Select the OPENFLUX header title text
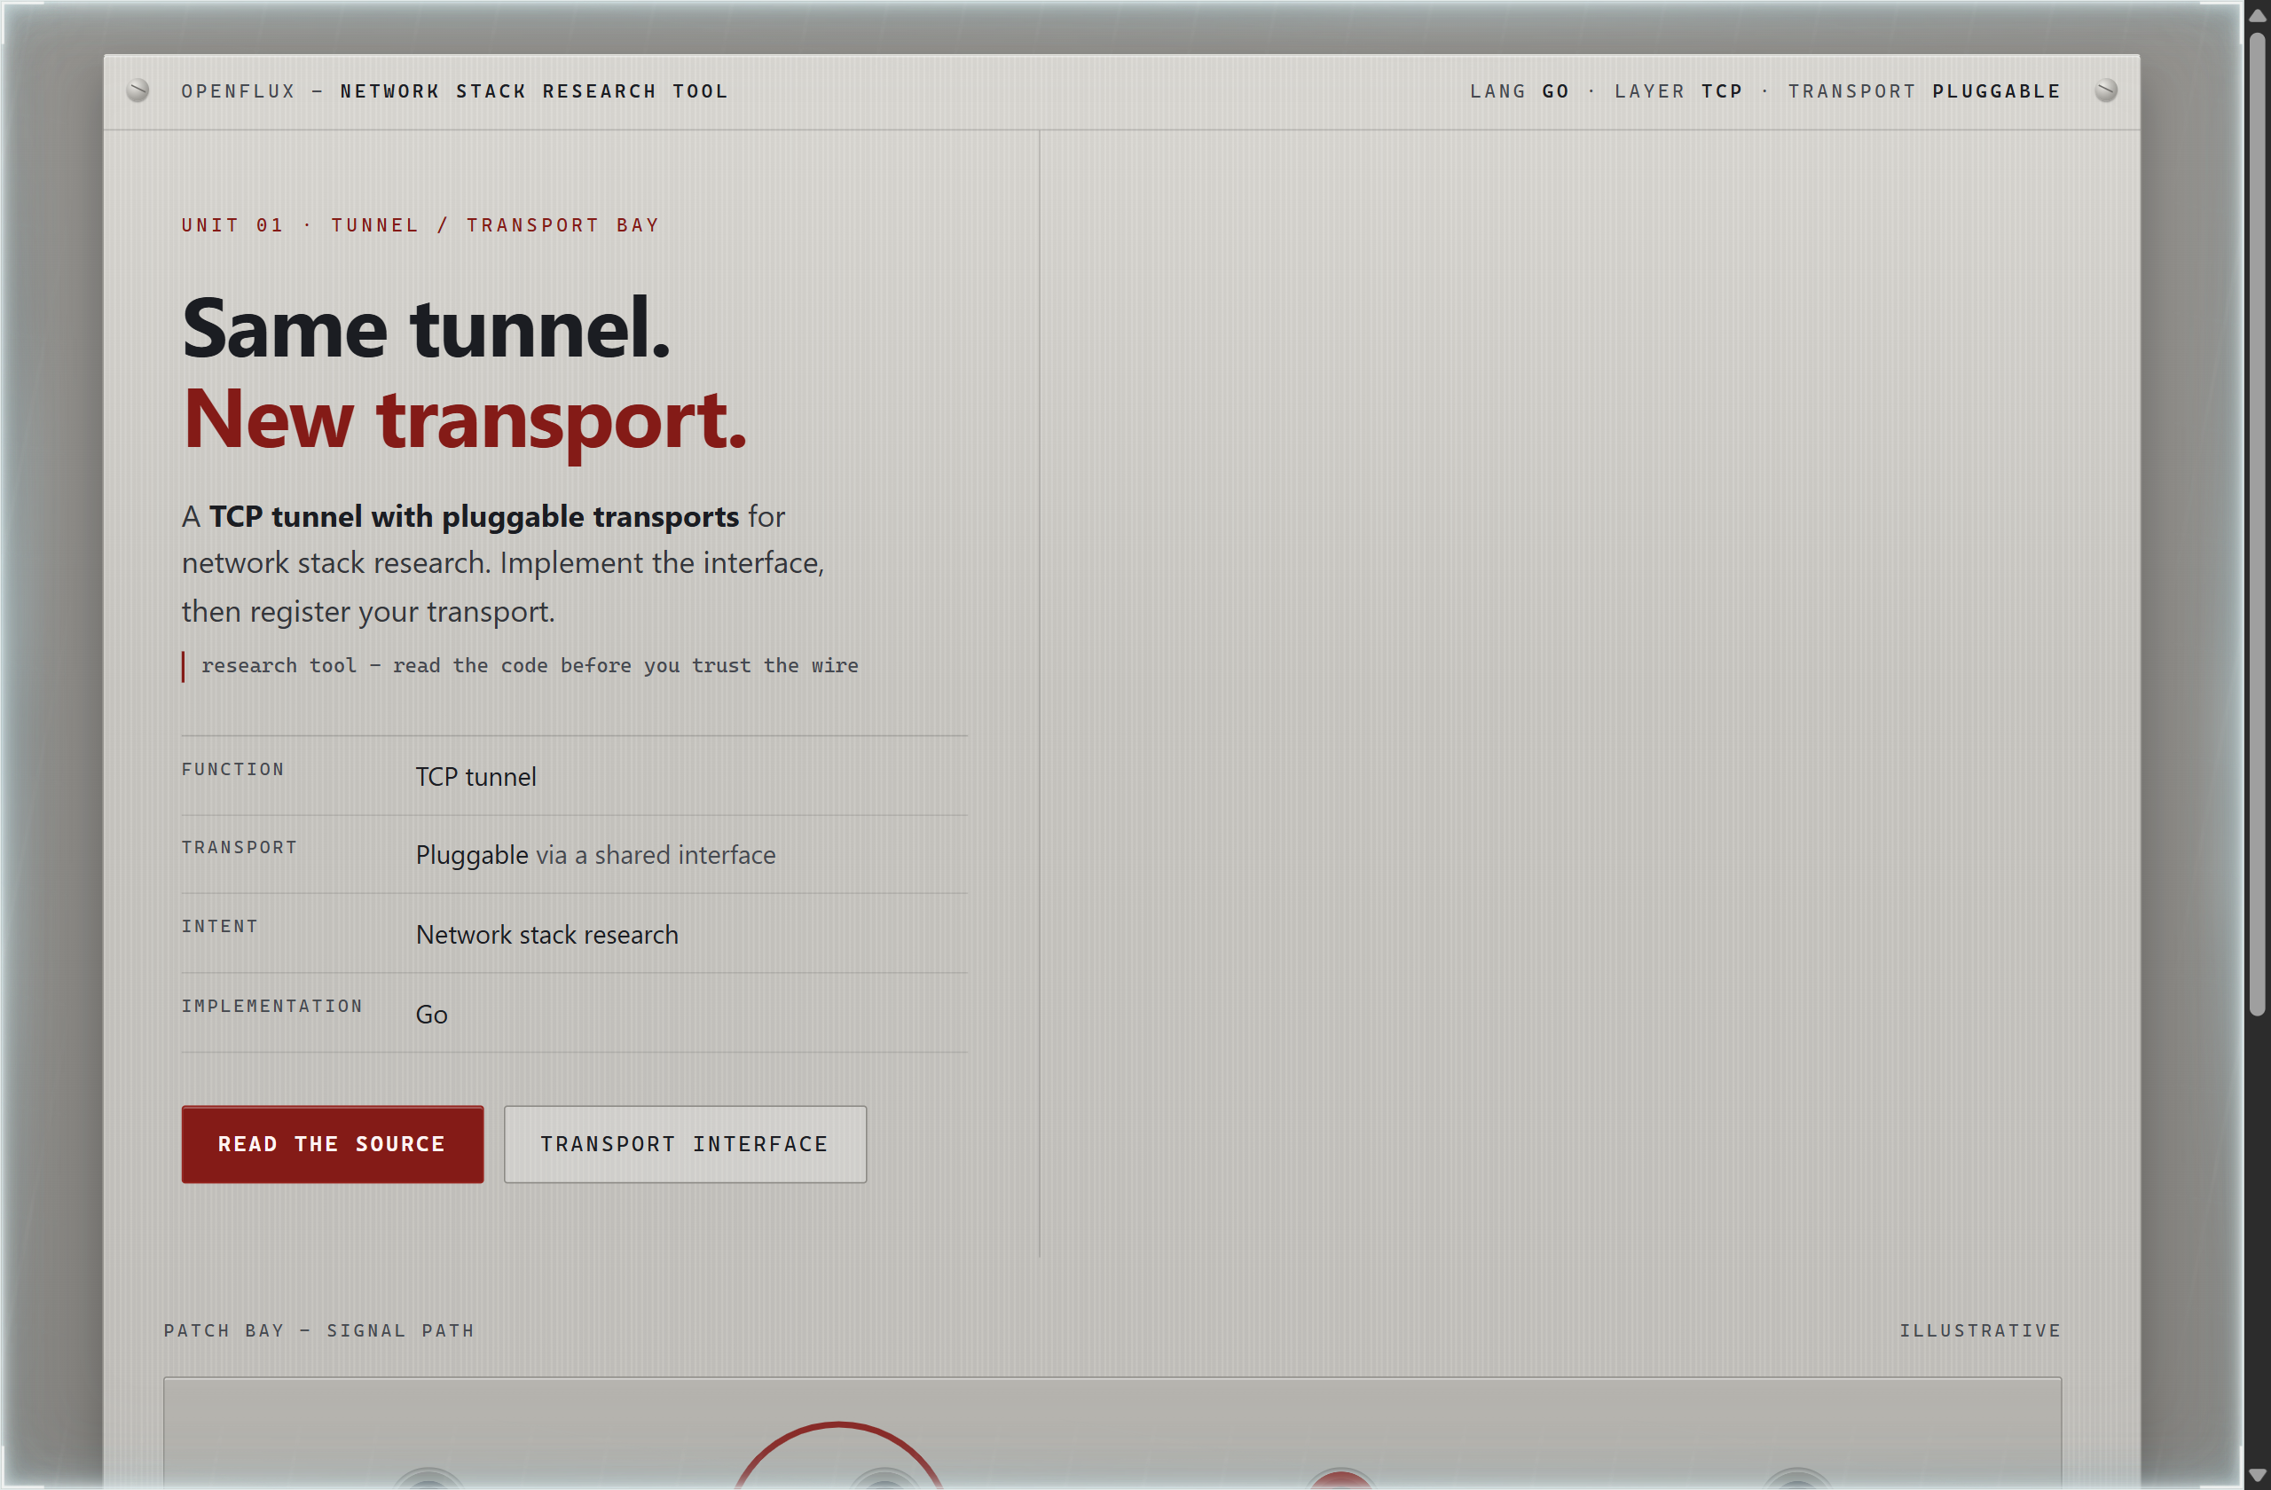This screenshot has height=1490, width=2271. (454, 91)
